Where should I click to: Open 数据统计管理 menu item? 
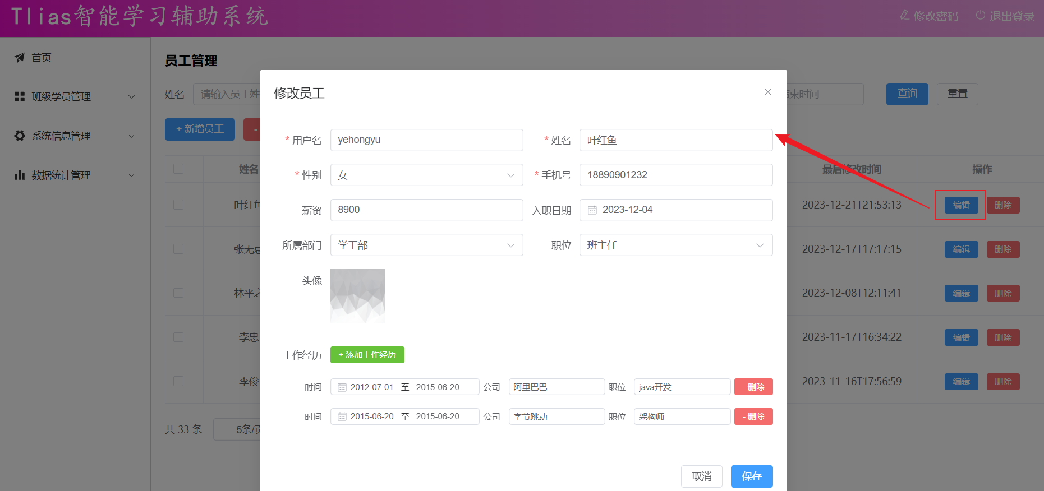[75, 175]
